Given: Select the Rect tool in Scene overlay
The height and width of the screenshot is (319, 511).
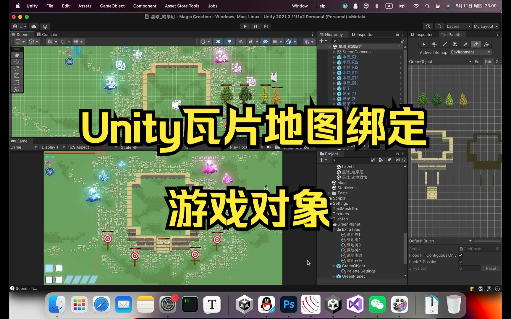Looking at the screenshot, I should tap(17, 82).
